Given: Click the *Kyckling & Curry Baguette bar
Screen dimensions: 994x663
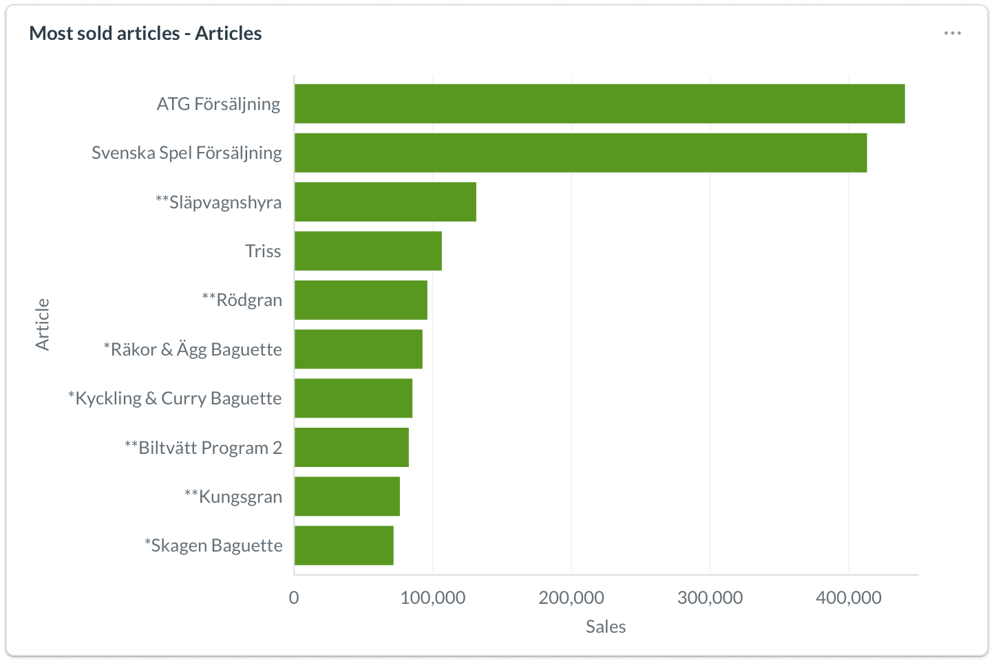Looking at the screenshot, I should click(x=353, y=398).
